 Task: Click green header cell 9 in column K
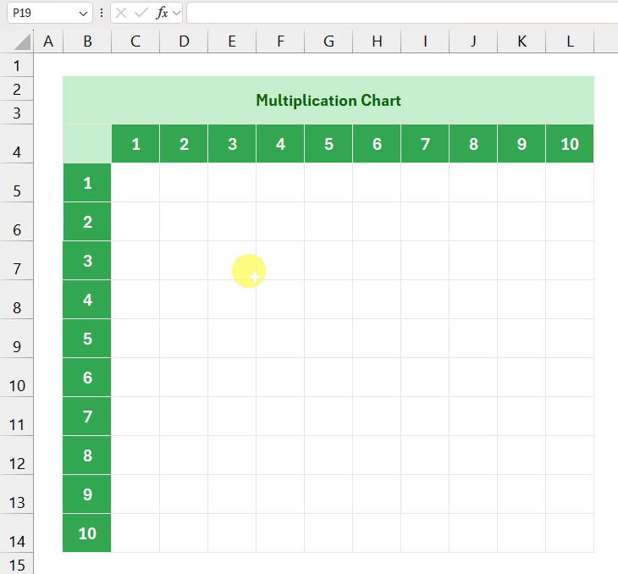click(521, 144)
